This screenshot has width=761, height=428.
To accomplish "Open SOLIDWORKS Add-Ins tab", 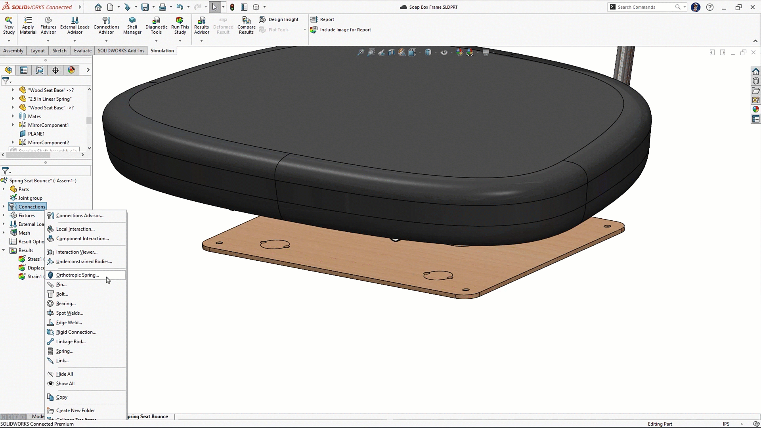I will (x=121, y=51).
